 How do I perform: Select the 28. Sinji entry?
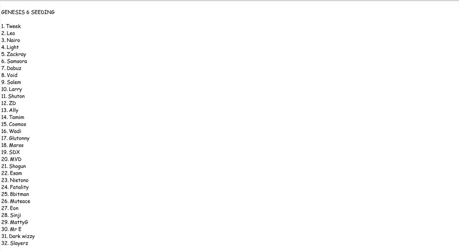coord(11,215)
